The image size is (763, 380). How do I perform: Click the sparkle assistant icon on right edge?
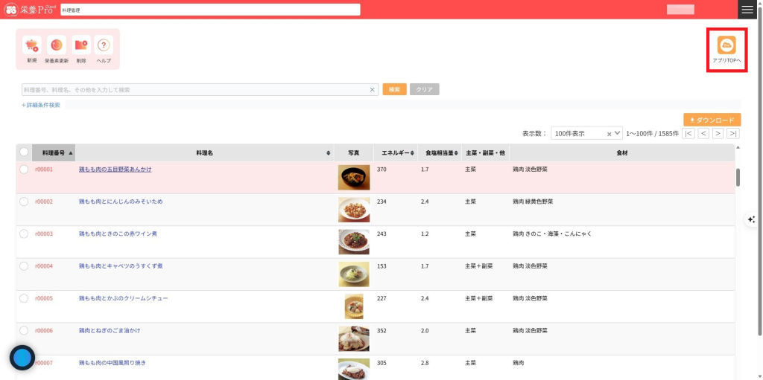751,219
